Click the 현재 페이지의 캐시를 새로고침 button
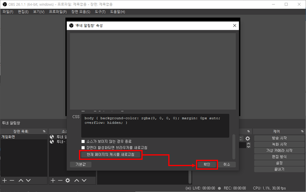 pyautogui.click(x=110, y=155)
